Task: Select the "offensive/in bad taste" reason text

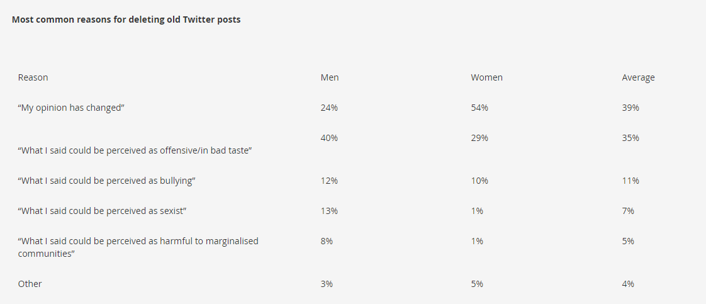Action: pos(135,150)
